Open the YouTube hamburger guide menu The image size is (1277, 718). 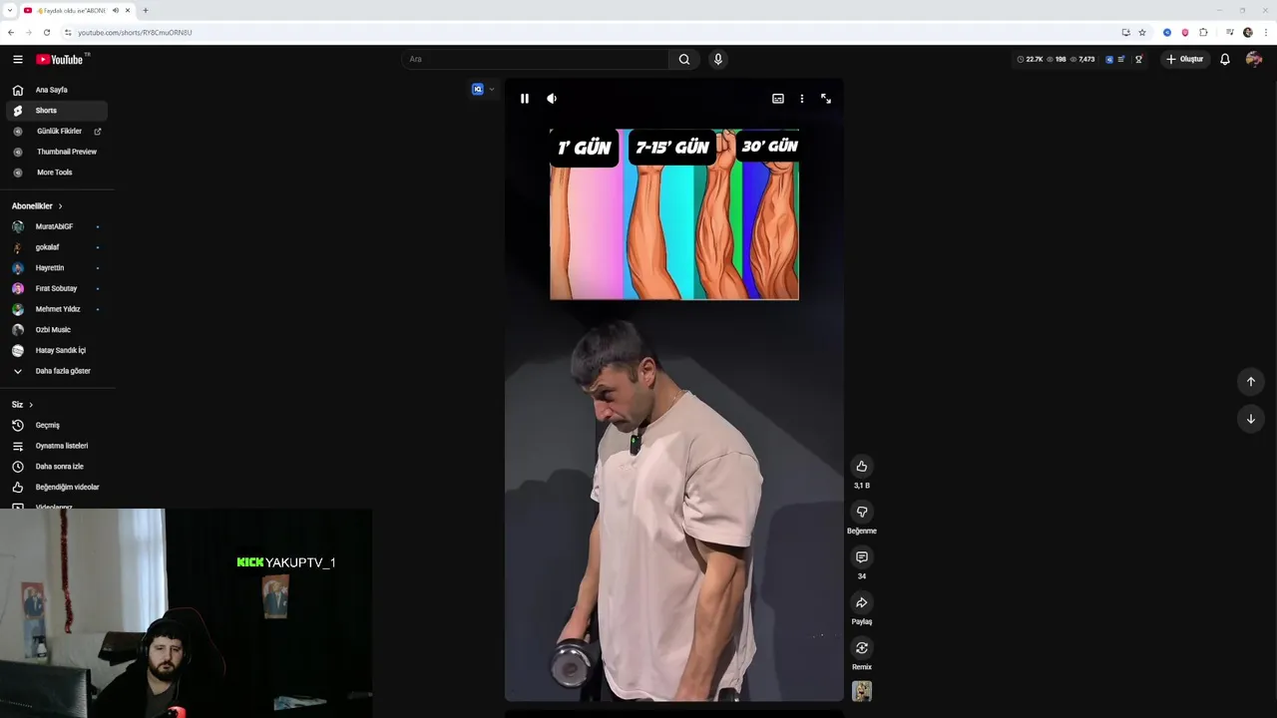pyautogui.click(x=17, y=59)
